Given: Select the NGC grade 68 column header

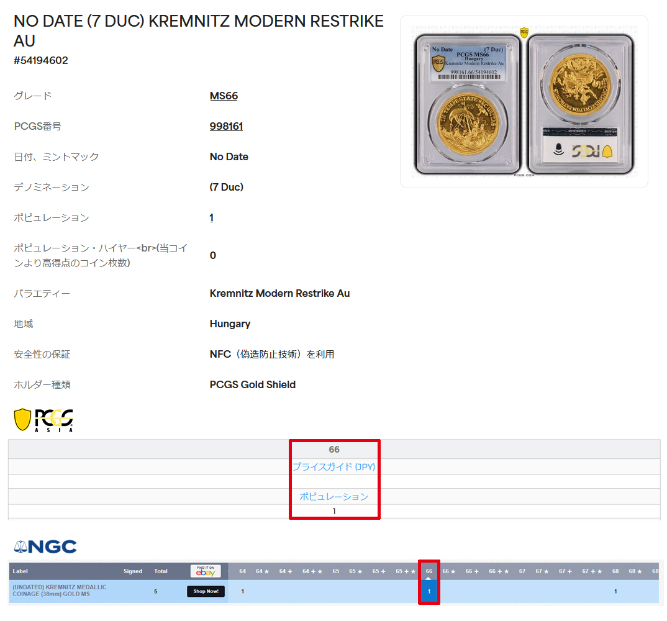Looking at the screenshot, I should (615, 571).
